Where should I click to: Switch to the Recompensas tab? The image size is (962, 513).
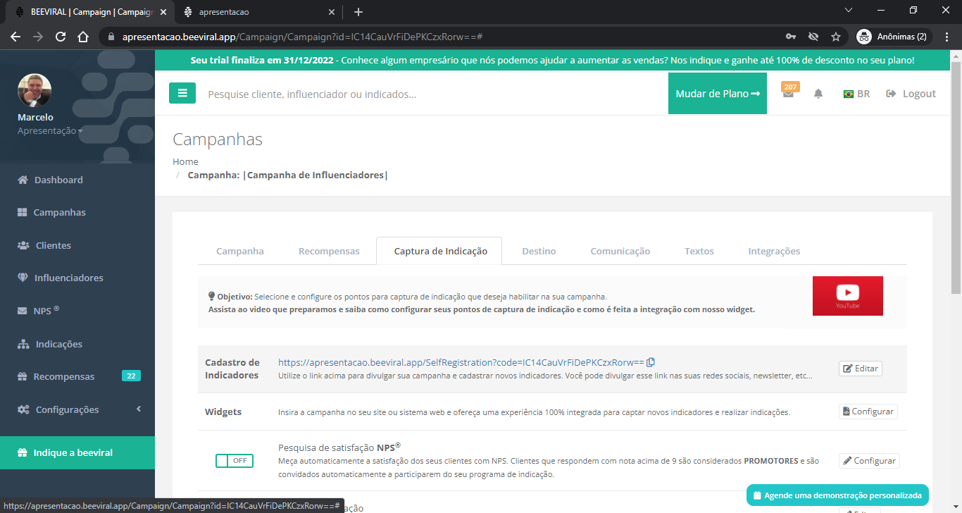(x=329, y=251)
